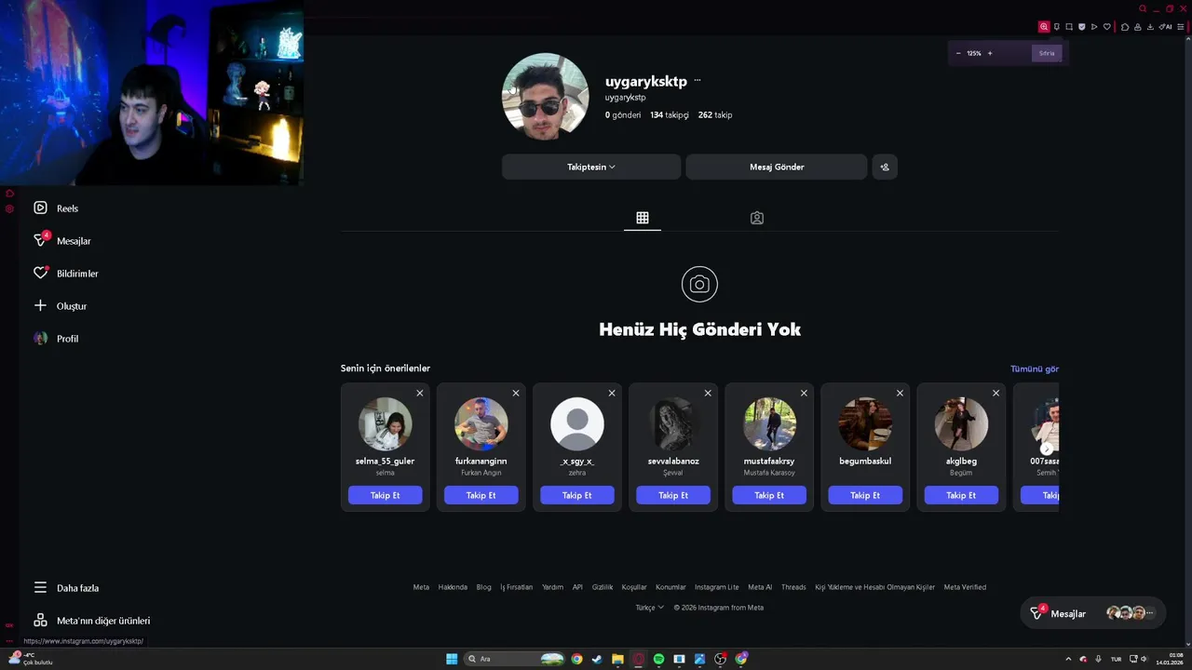
Task: View the 262 takip list
Action: [x=715, y=115]
